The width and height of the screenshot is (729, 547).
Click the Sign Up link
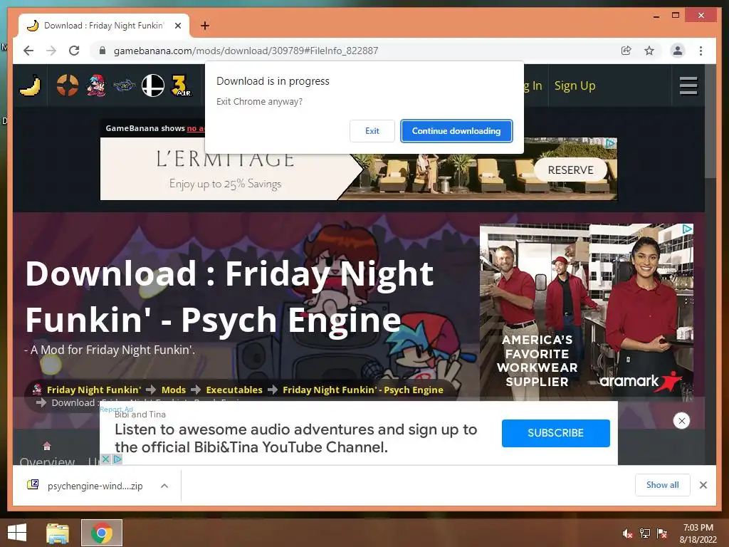[575, 85]
